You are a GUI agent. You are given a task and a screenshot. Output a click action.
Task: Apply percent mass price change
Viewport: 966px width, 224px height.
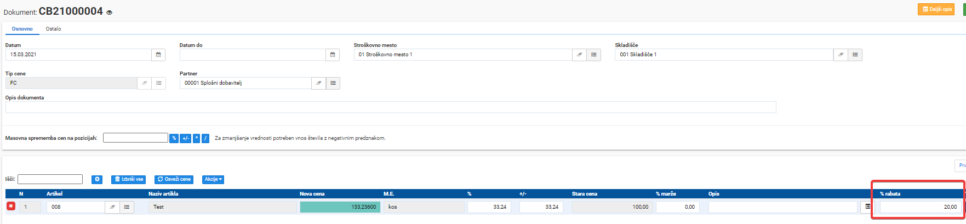[x=174, y=138]
